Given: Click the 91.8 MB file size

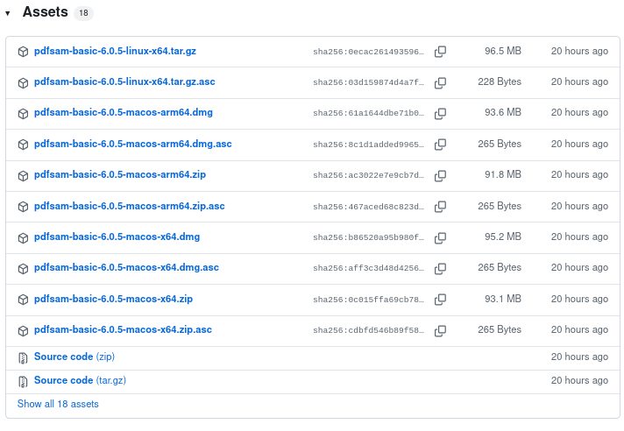Looking at the screenshot, I should [503, 174].
